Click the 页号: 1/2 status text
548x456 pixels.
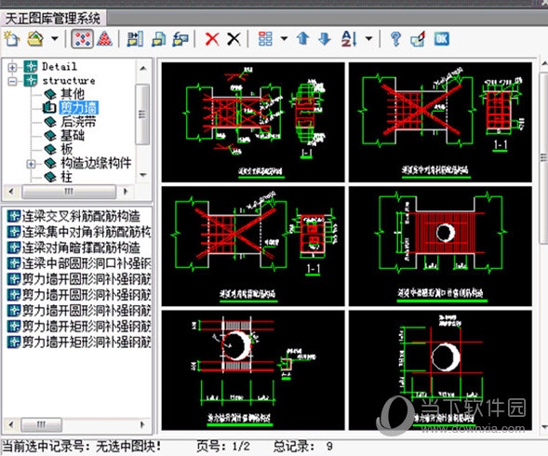tap(223, 446)
